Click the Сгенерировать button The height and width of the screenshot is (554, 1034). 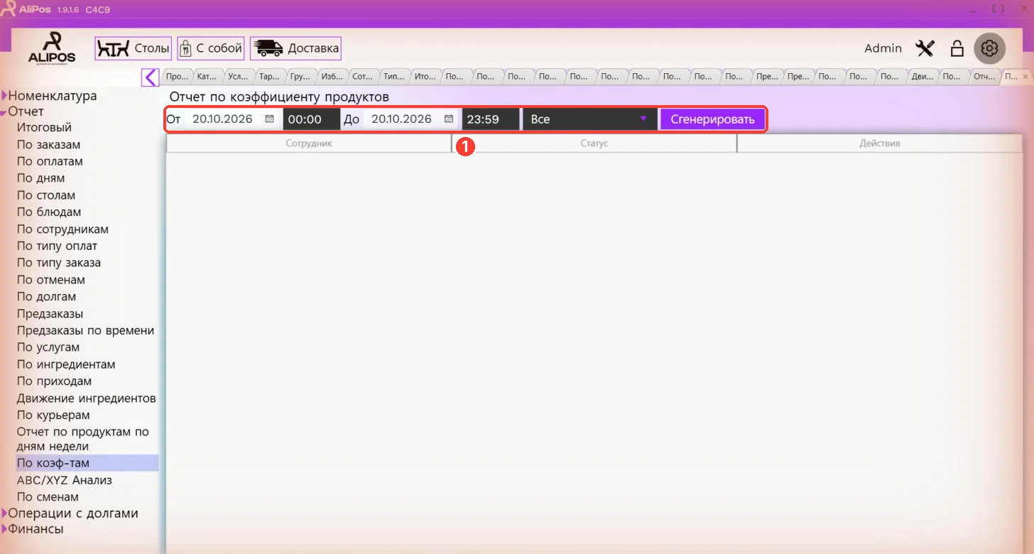pos(712,119)
